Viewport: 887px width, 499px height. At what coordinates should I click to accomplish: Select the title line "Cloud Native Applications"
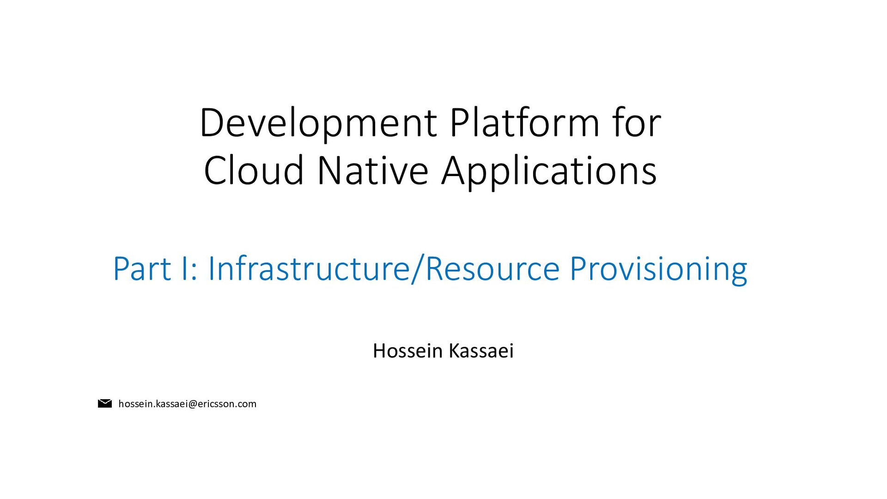pyautogui.click(x=430, y=171)
